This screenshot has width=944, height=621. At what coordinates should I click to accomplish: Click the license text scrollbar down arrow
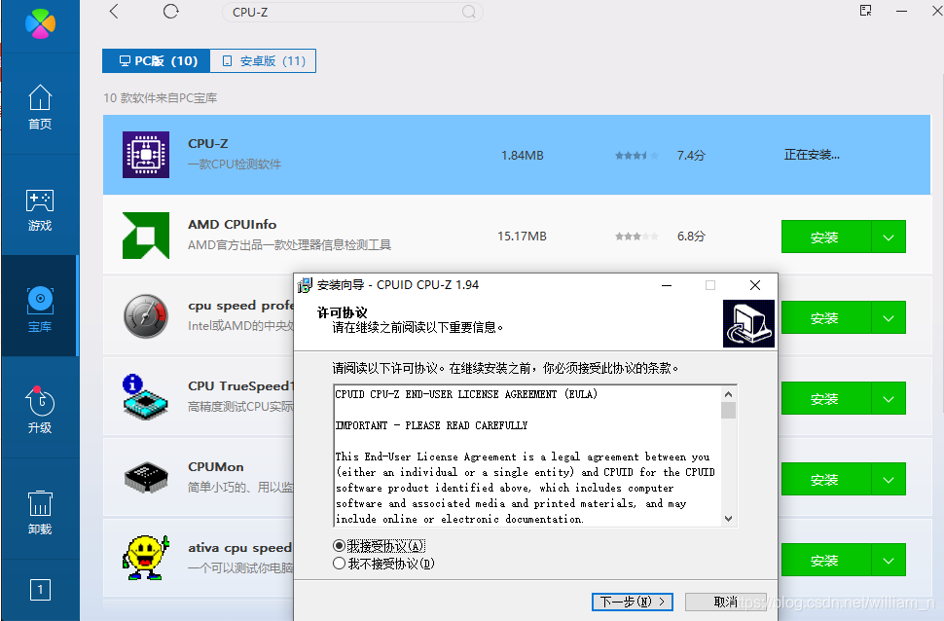[728, 518]
